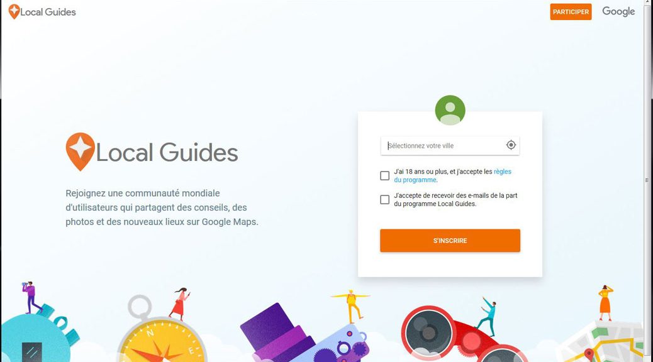Click the purple camera illustration

304,334
